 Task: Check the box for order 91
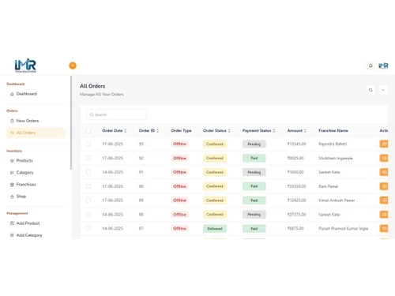(88, 172)
